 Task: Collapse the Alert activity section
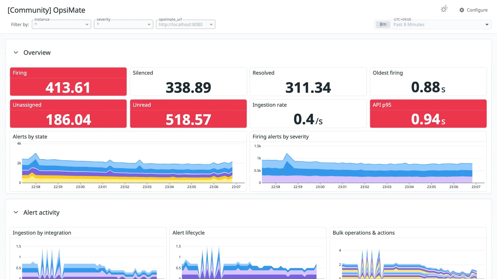pyautogui.click(x=16, y=212)
